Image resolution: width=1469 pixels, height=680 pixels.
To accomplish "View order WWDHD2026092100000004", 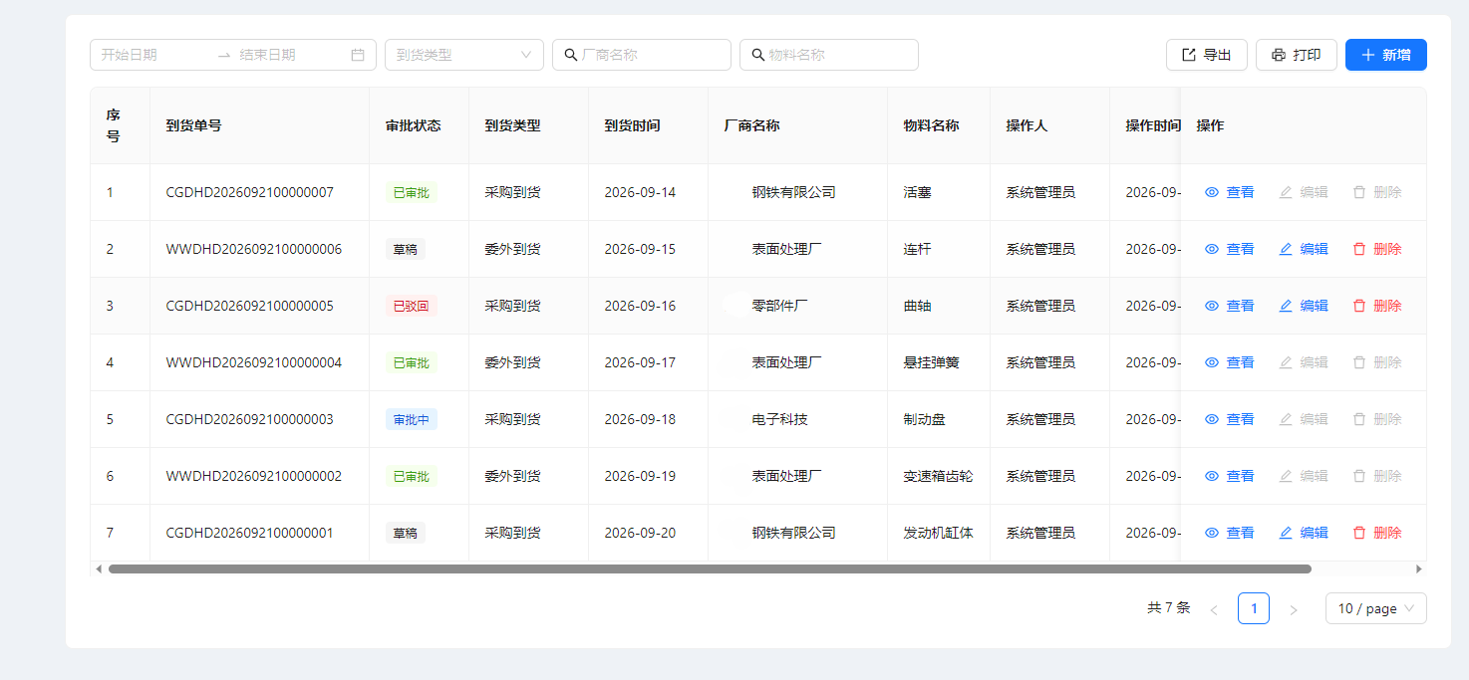I will point(1230,362).
